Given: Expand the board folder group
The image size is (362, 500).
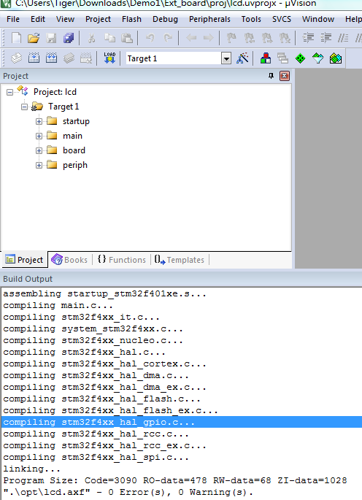Looking at the screenshot, I should coord(39,150).
